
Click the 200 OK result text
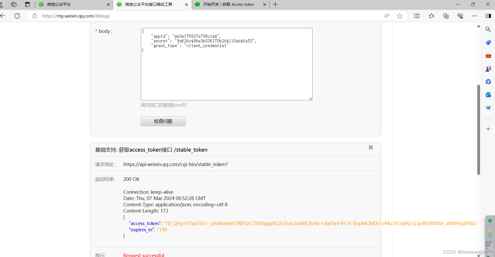pyautogui.click(x=131, y=179)
